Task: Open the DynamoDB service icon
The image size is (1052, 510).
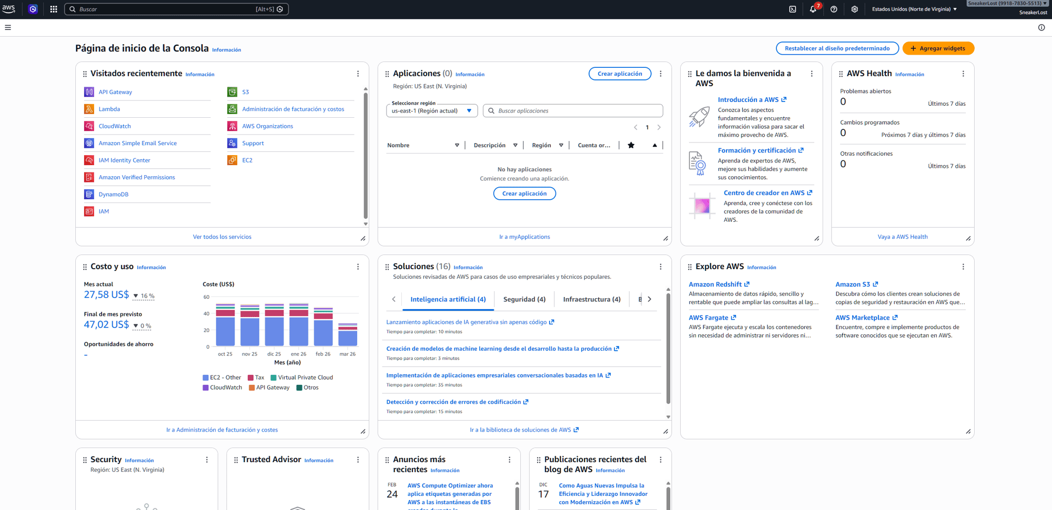Action: coord(89,194)
